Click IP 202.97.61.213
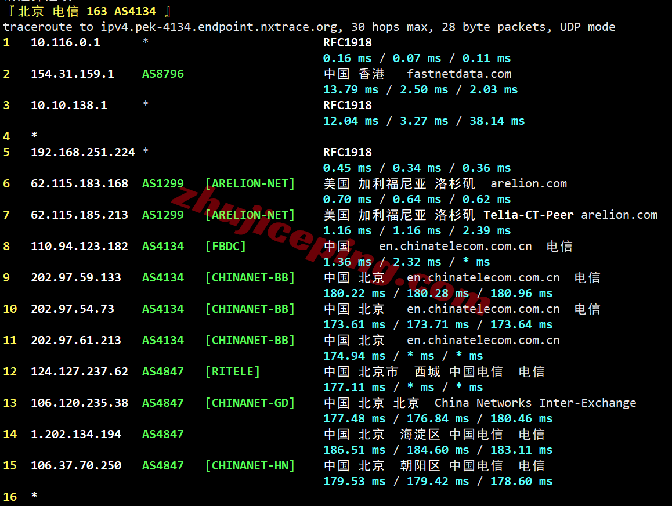Screen dimensions: 672x506 coord(76,340)
